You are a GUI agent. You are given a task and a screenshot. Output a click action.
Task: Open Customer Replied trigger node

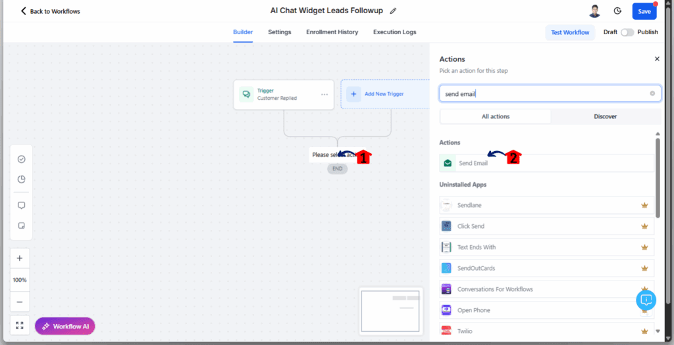(284, 95)
